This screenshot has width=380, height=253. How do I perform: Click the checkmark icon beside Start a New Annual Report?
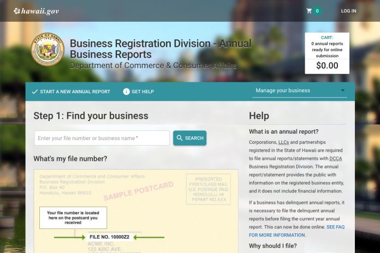click(x=34, y=92)
